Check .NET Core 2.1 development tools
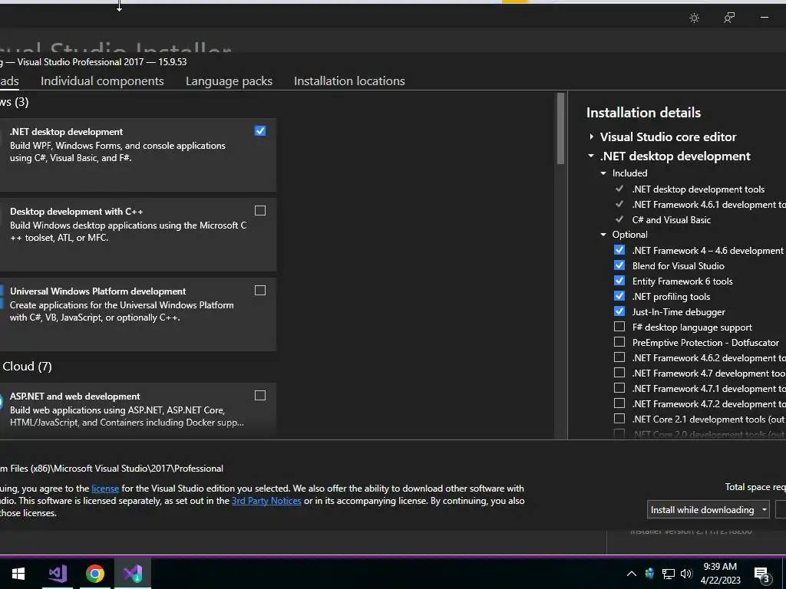 point(619,419)
